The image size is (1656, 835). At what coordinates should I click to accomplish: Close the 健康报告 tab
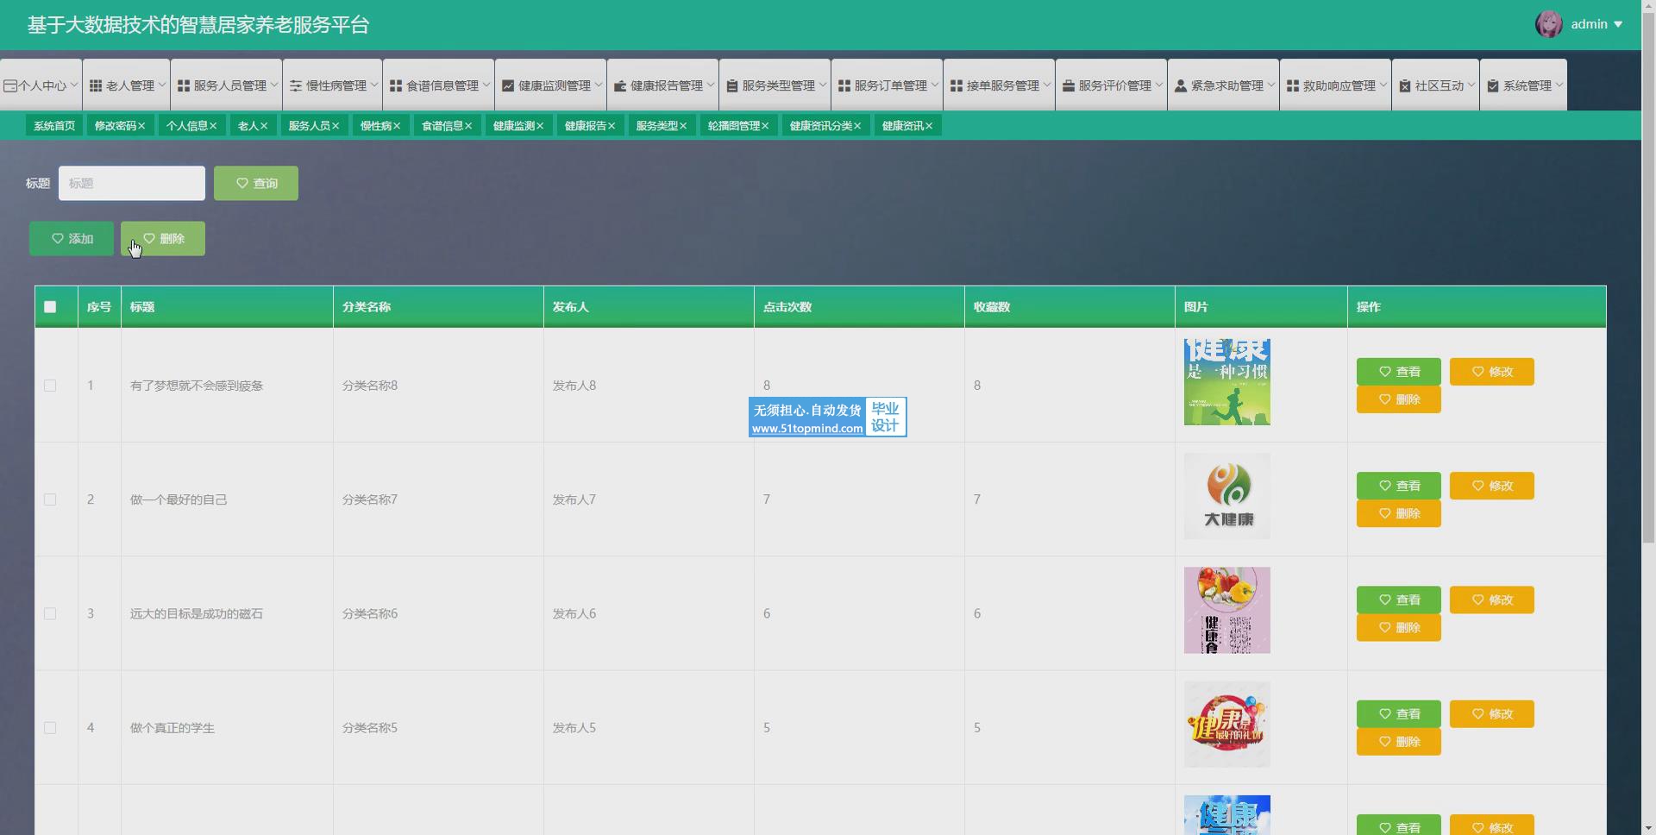coord(612,126)
